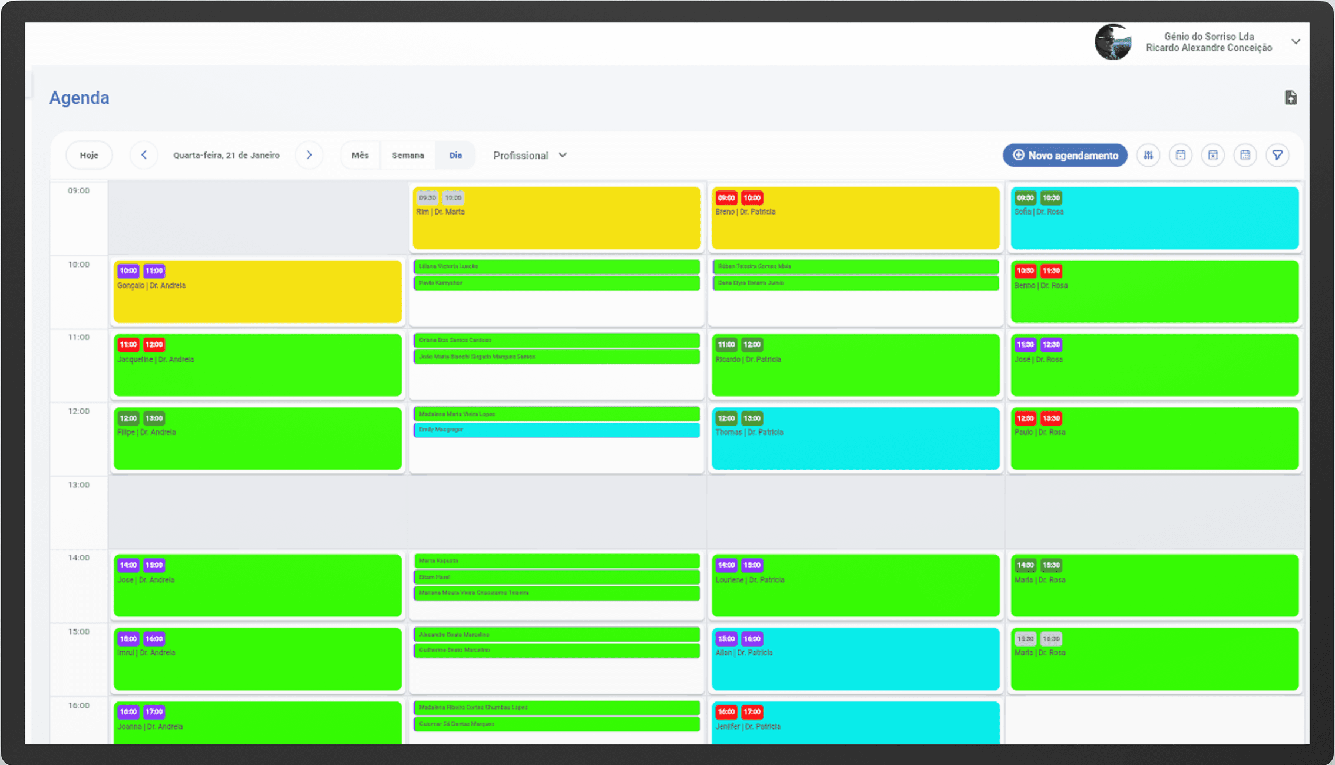Go to previous day arrow
Image resolution: width=1335 pixels, height=765 pixels.
pyautogui.click(x=144, y=155)
